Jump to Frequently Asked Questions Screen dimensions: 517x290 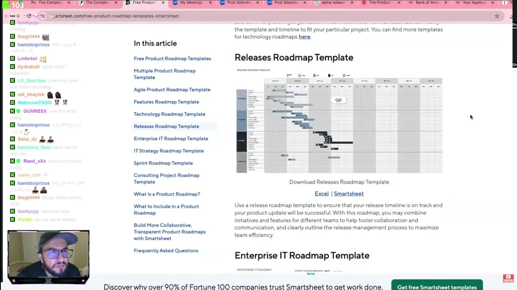(x=166, y=251)
